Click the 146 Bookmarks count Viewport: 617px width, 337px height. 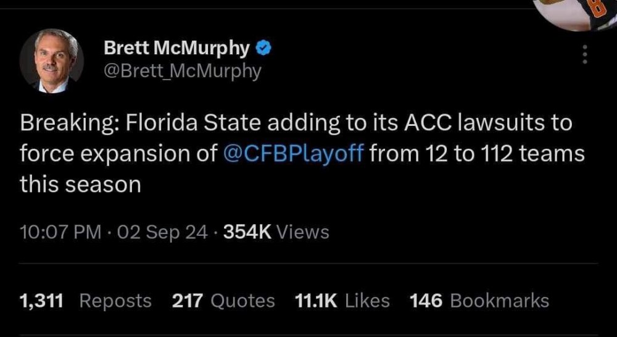pos(479,301)
